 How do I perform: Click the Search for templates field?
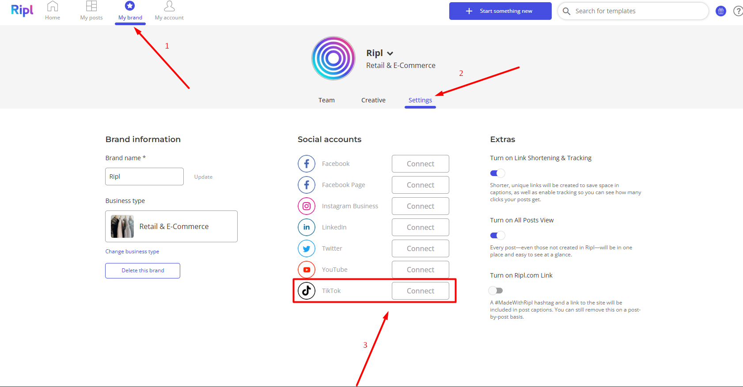point(633,11)
